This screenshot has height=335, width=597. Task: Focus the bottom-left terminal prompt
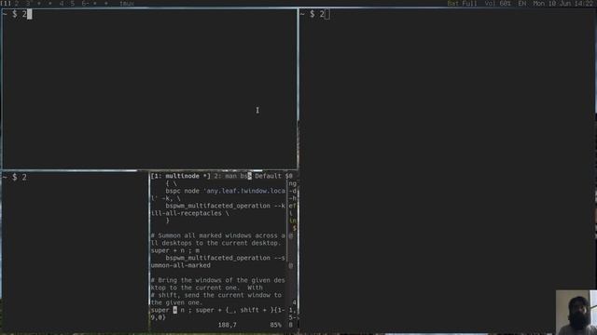[x=15, y=177]
